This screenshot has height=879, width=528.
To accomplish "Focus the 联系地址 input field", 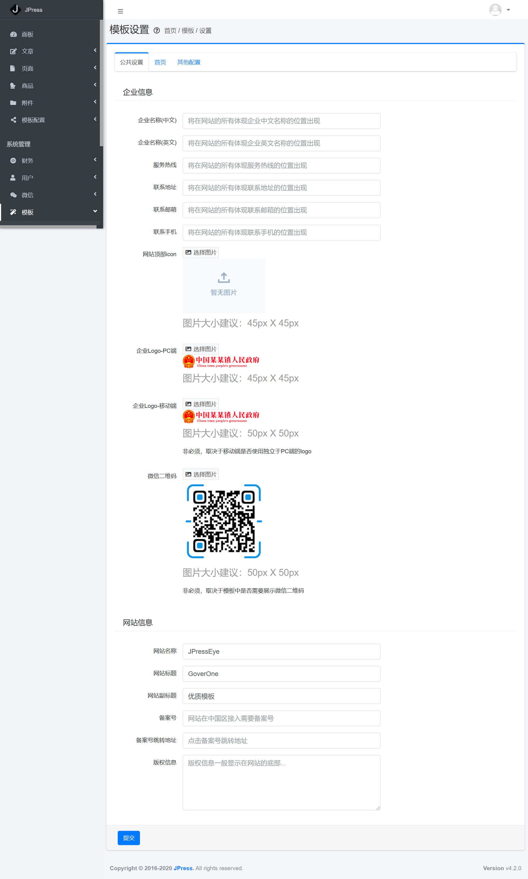I will click(281, 188).
